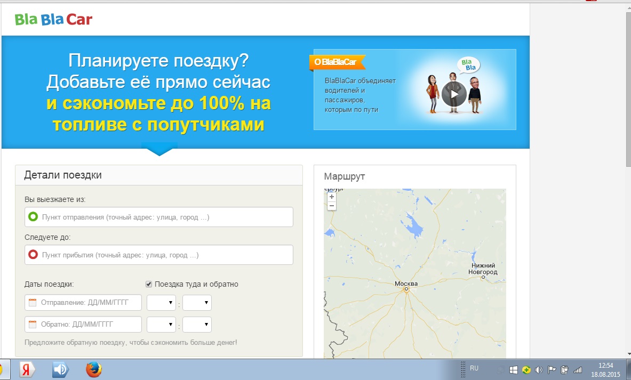Image resolution: width=631 pixels, height=380 pixels.
Task: Open the departure minutes dropdown
Action: (197, 302)
